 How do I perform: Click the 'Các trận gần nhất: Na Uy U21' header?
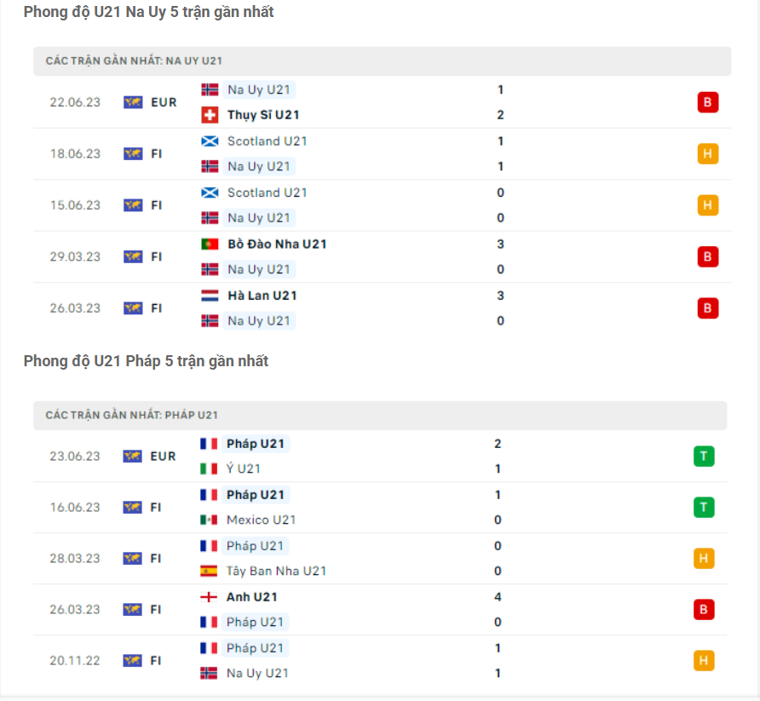(135, 61)
